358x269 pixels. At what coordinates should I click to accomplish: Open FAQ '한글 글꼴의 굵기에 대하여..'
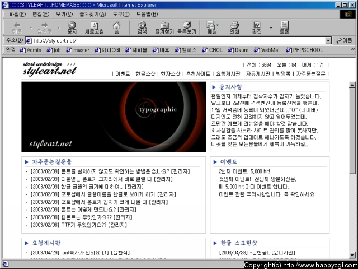tap(92, 187)
